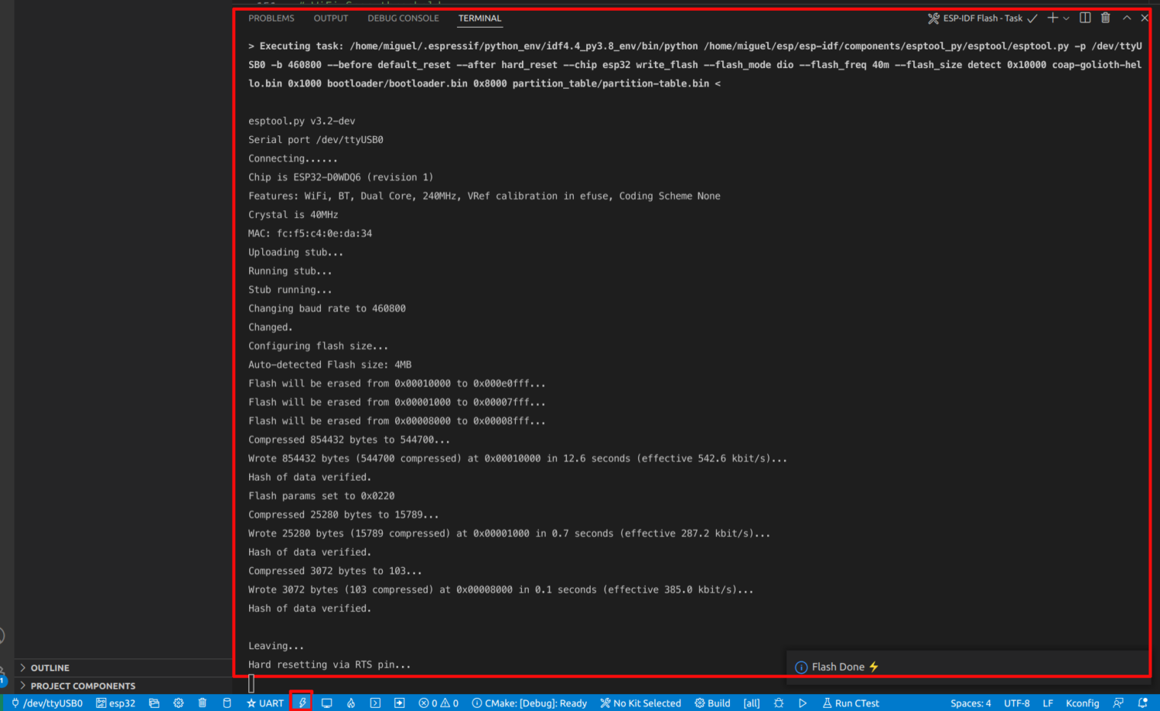Open the OUTPUT tab

(330, 18)
